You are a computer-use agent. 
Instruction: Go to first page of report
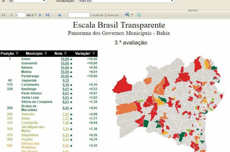tap(3, 15)
